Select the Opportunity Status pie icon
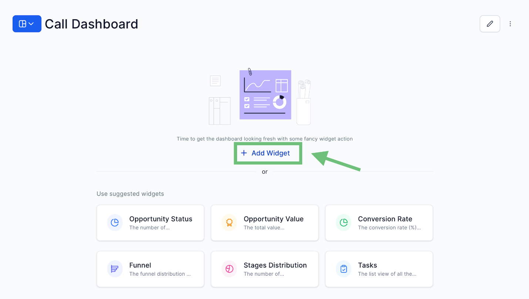The height and width of the screenshot is (299, 529). coord(115,222)
